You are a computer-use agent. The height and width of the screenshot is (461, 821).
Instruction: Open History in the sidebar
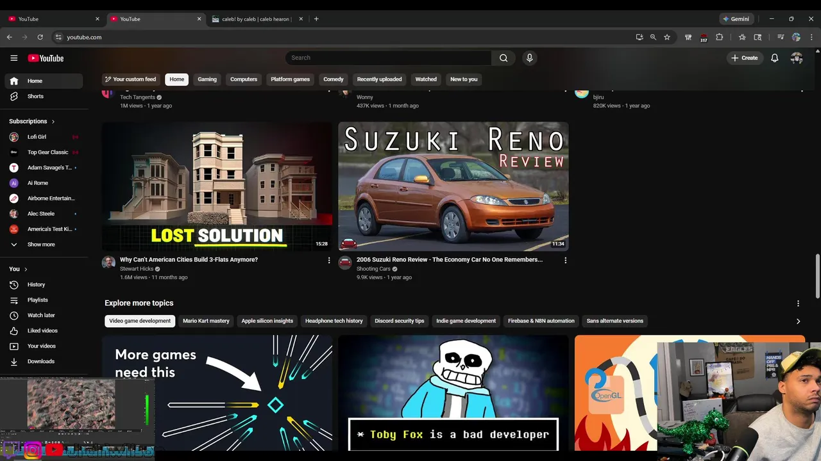(44, 284)
